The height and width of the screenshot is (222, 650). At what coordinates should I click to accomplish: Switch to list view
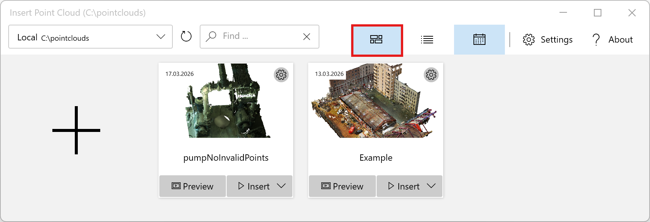coord(427,40)
